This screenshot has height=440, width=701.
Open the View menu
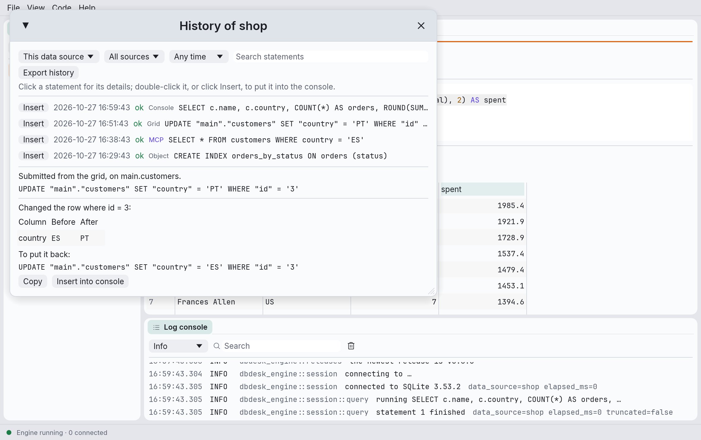point(36,7)
